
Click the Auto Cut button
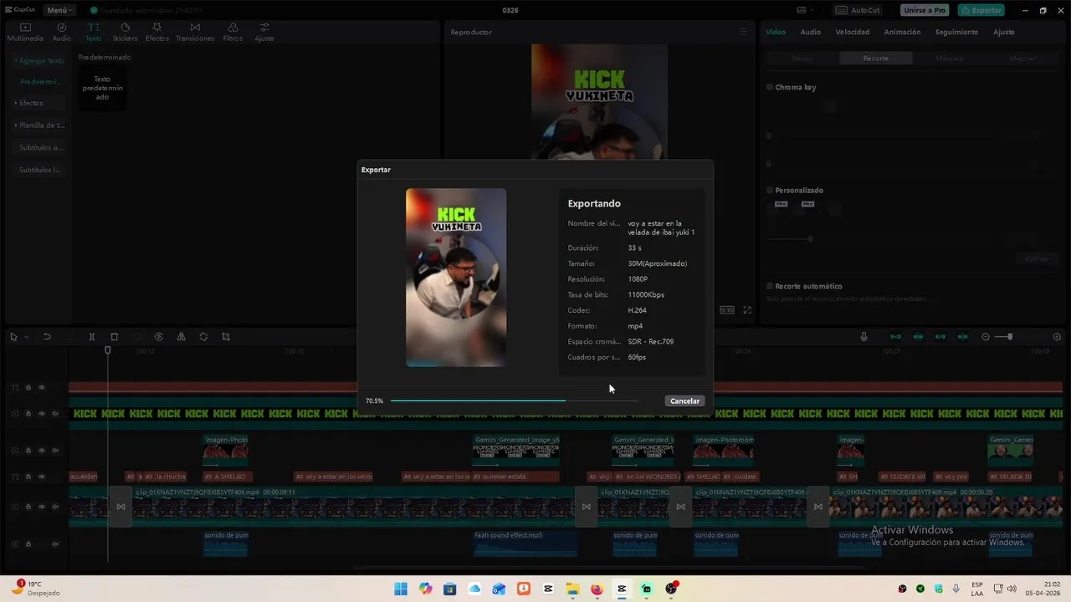(858, 10)
